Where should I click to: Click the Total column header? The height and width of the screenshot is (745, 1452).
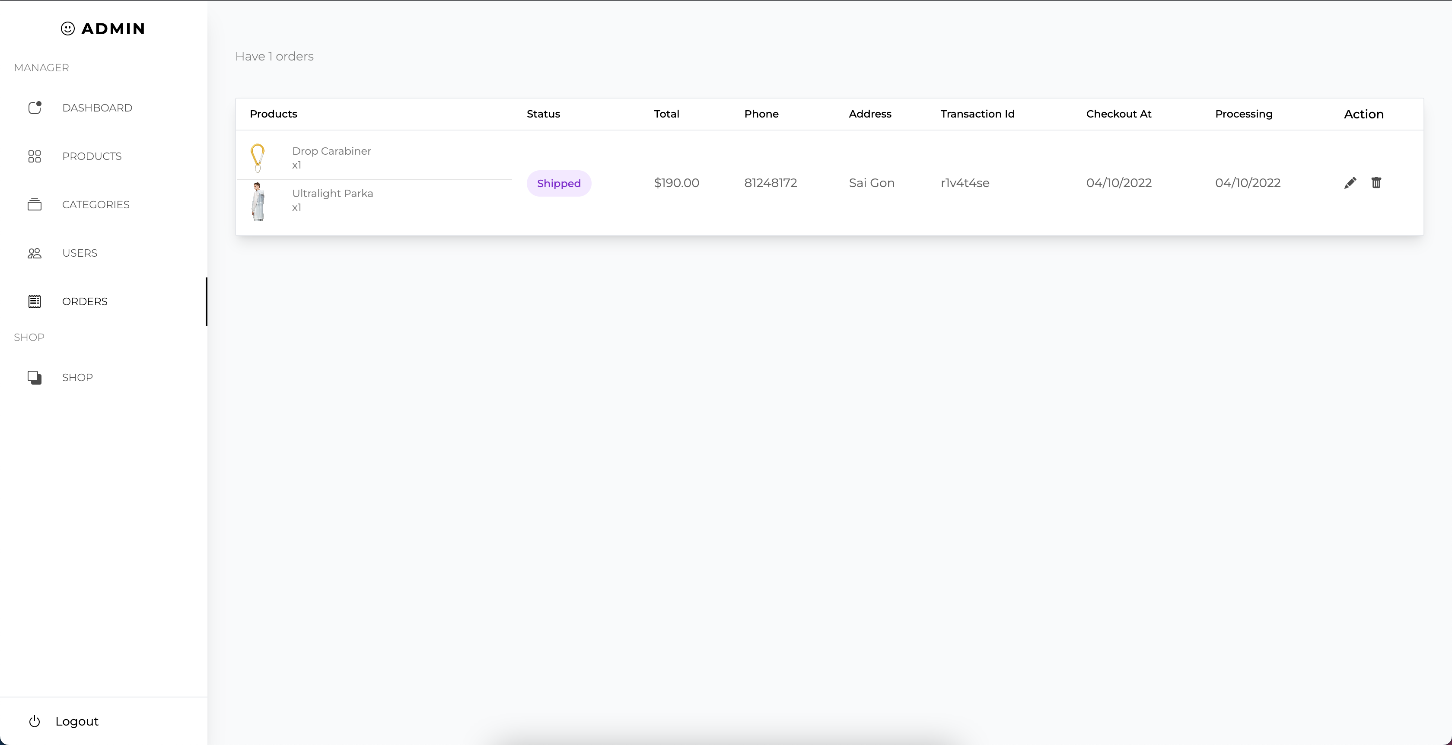click(666, 114)
